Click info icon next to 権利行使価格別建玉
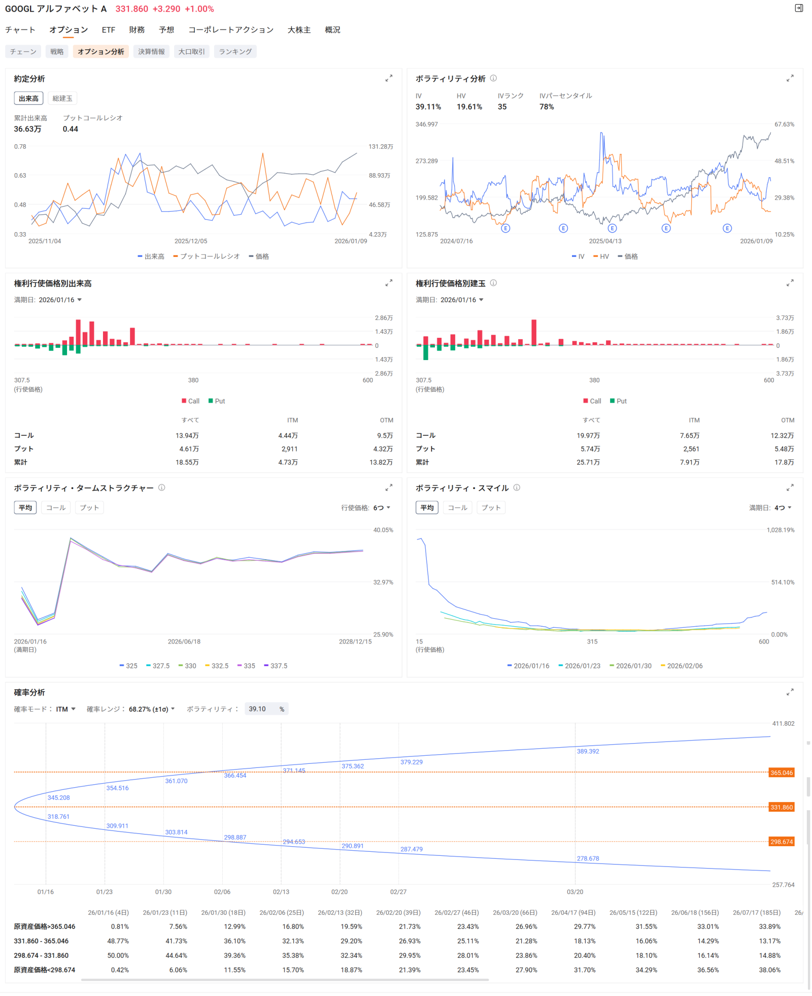812x996 pixels. click(x=493, y=283)
